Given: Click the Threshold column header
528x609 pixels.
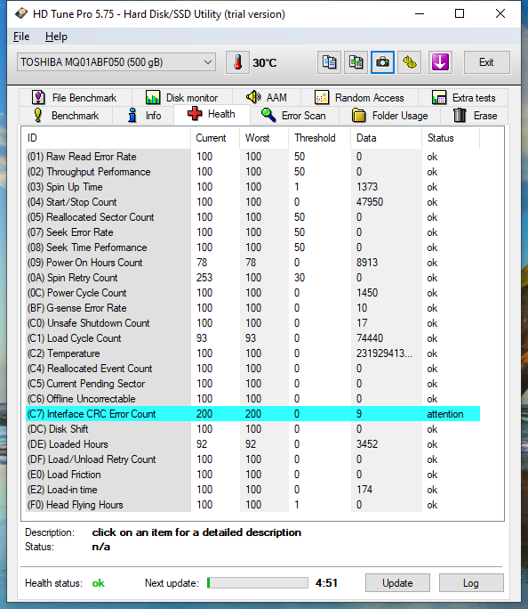Looking at the screenshot, I should pyautogui.click(x=319, y=138).
